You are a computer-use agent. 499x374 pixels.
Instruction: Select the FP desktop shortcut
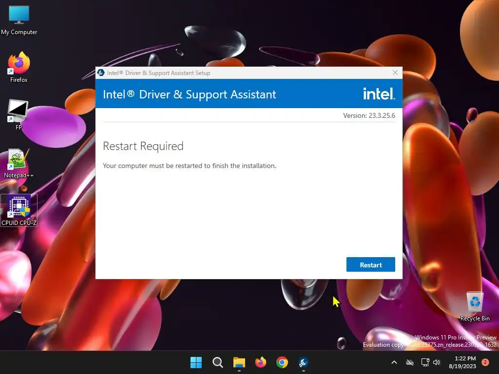[x=18, y=115]
